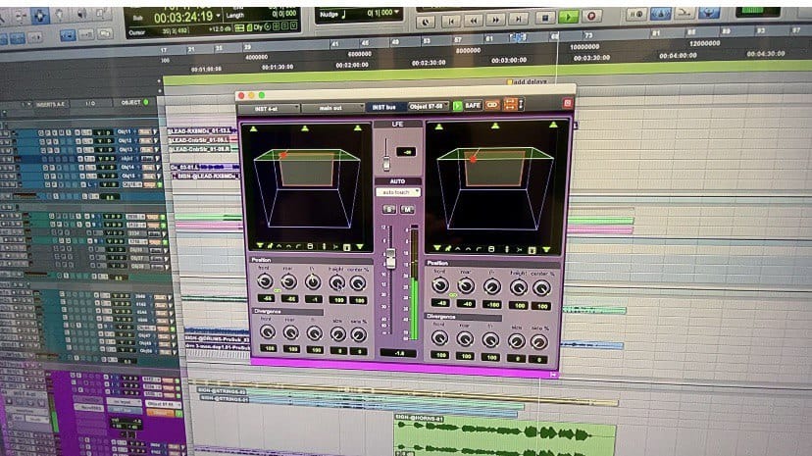Open the INST 4-st track selector dropdown
Image resolution: width=812 pixels, height=456 pixels.
(270, 106)
